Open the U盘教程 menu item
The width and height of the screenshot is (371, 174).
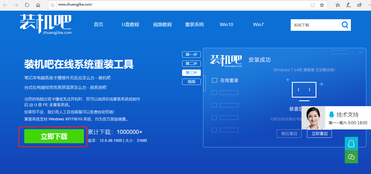130,24
